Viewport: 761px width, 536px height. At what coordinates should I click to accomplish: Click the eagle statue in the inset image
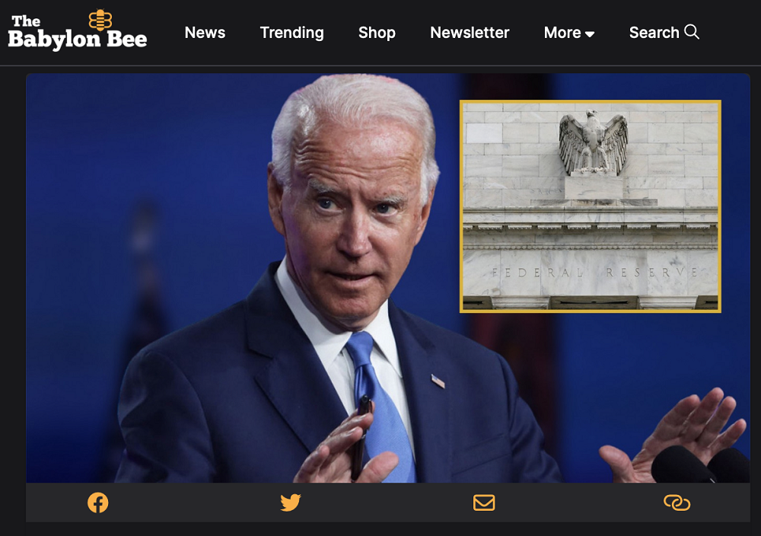click(593, 143)
